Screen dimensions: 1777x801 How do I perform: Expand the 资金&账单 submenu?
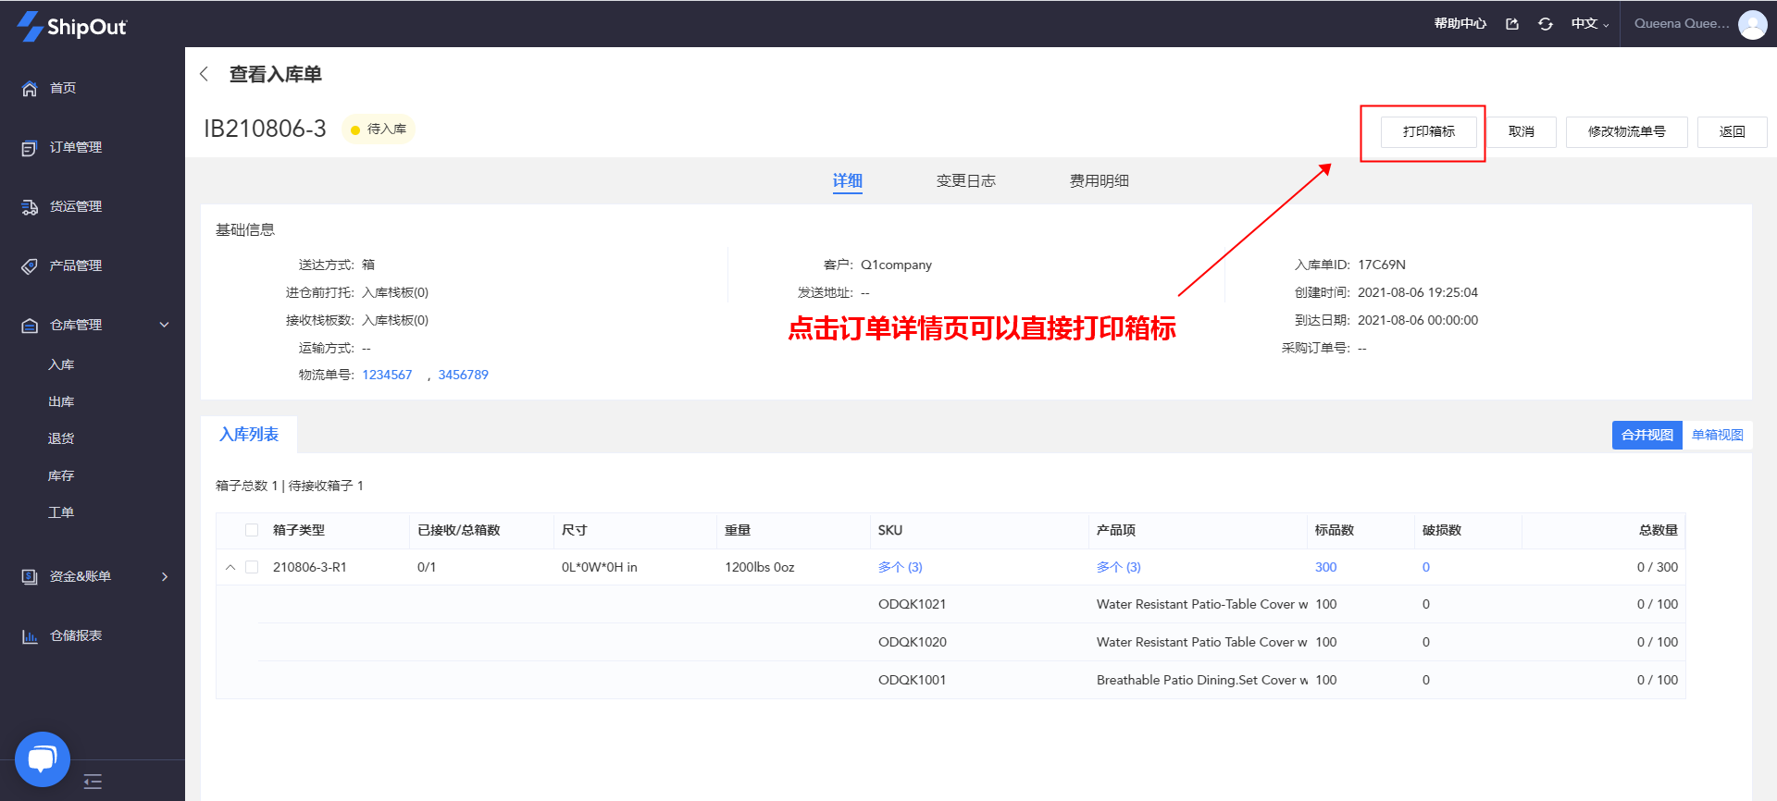(165, 576)
